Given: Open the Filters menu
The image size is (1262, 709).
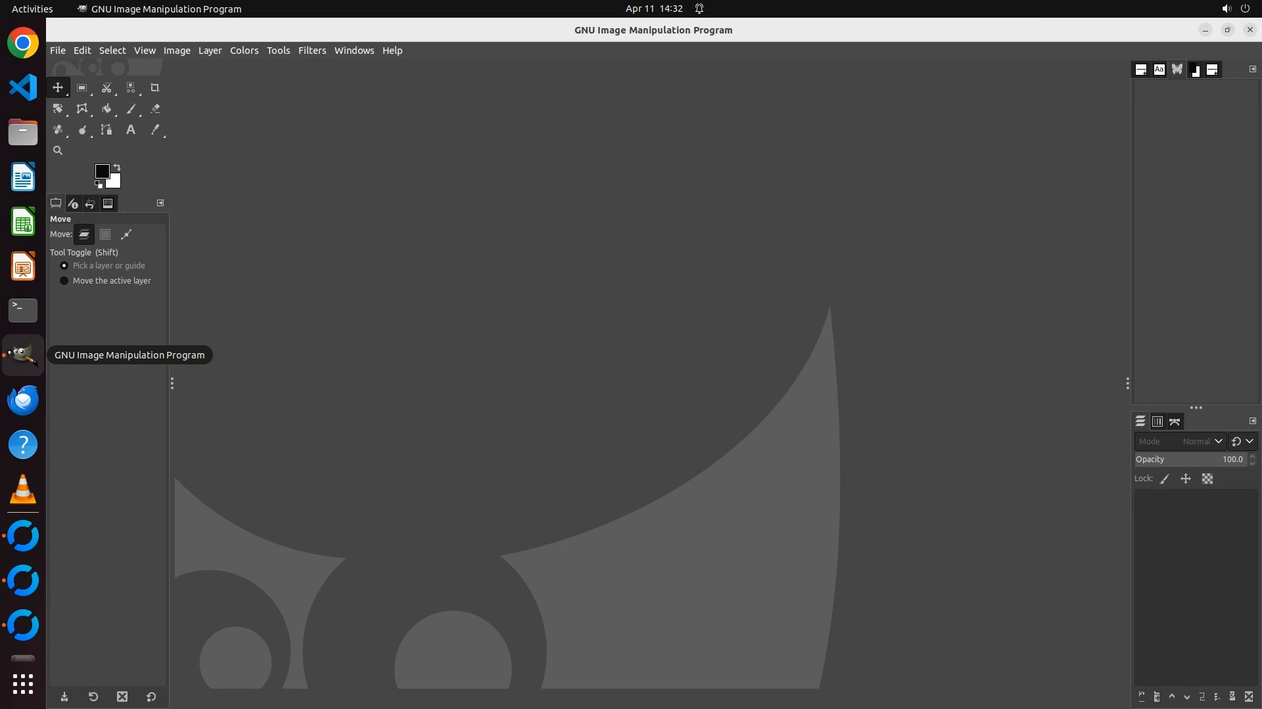Looking at the screenshot, I should pos(312,51).
